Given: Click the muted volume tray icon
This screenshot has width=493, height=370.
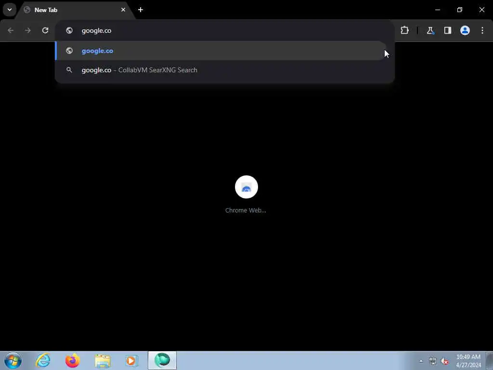Looking at the screenshot, I should point(444,361).
